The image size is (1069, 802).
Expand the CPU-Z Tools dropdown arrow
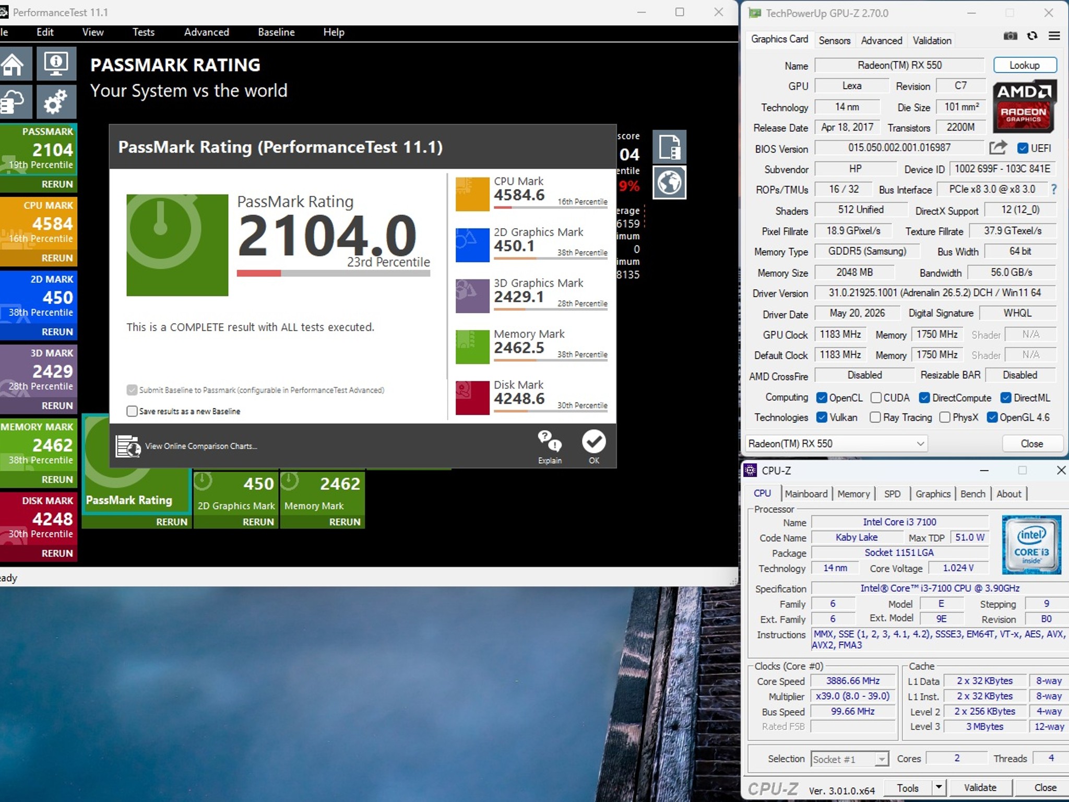(939, 787)
